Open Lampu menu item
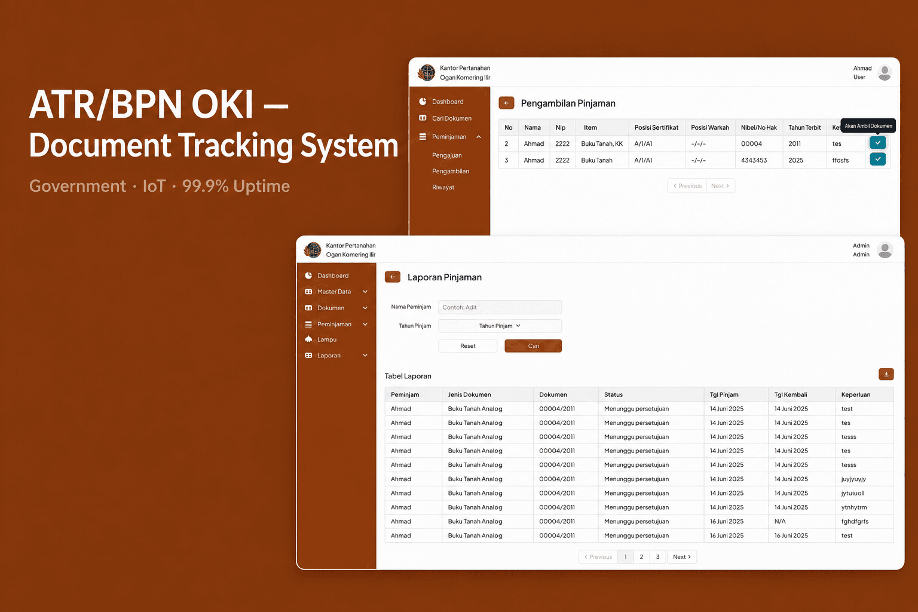The image size is (918, 612). [327, 339]
